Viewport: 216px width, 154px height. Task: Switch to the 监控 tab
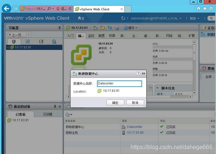[x=91, y=36]
